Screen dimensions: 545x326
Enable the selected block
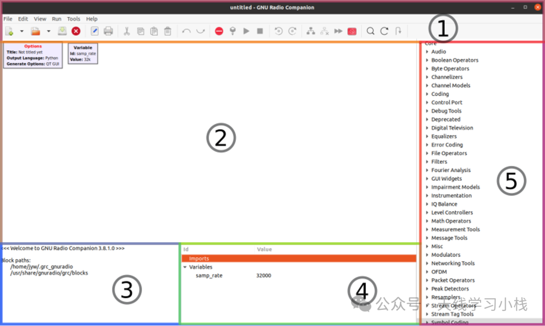[311, 31]
